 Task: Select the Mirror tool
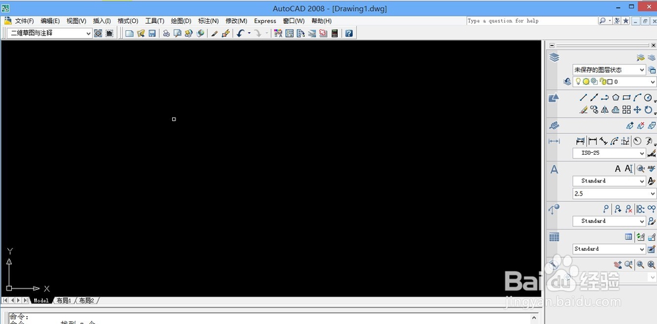click(604, 110)
